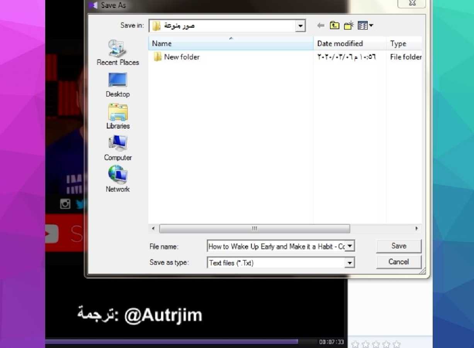Go back to last folder visited

point(321,26)
